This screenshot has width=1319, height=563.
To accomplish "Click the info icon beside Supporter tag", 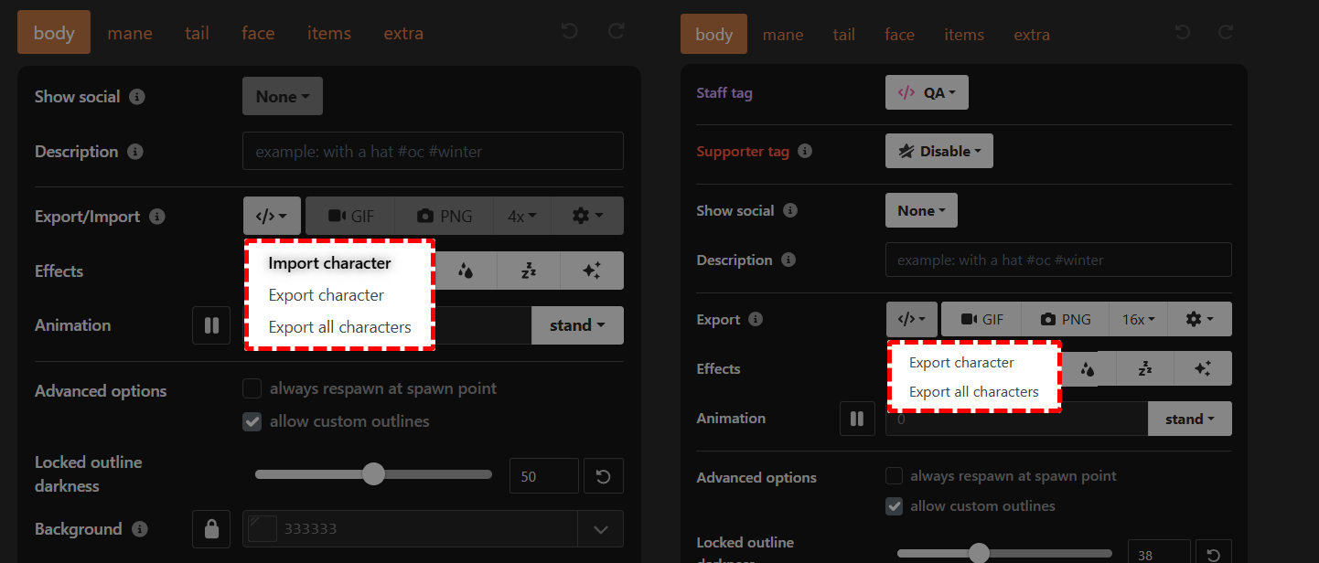I will [806, 152].
